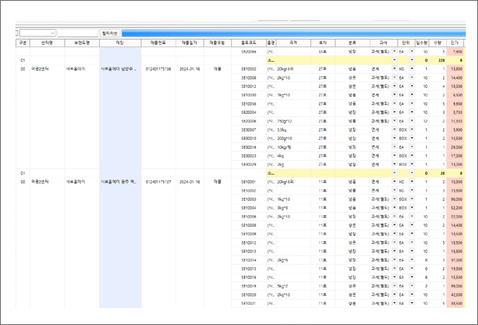Viewport: 478px width, 325px height.
Task: Click the 필터리셋 filter reset button
Action: (x=110, y=33)
